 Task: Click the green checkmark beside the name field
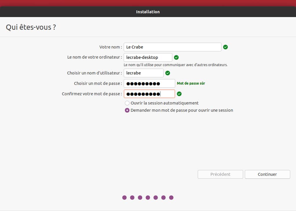pos(225,47)
